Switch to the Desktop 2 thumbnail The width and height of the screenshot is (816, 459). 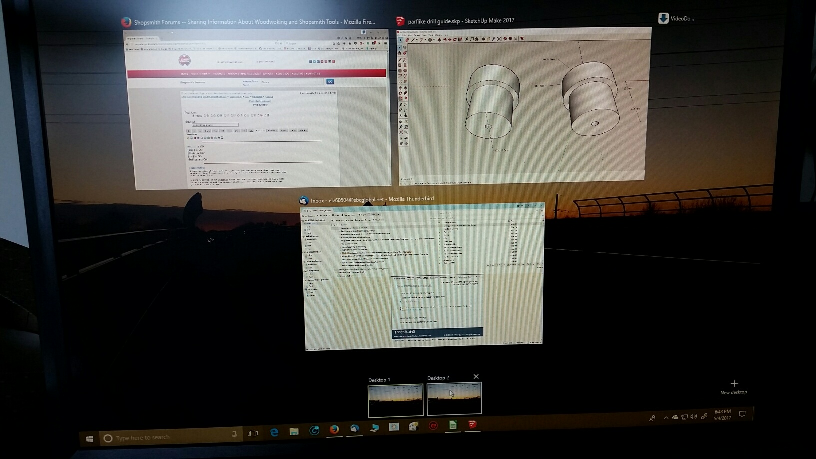[454, 398]
